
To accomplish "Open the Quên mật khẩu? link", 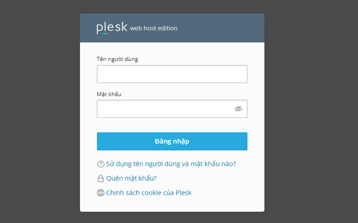I will pos(131,178).
